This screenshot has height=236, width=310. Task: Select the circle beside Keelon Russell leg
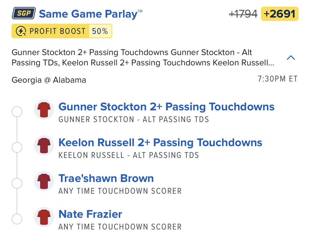17,147
